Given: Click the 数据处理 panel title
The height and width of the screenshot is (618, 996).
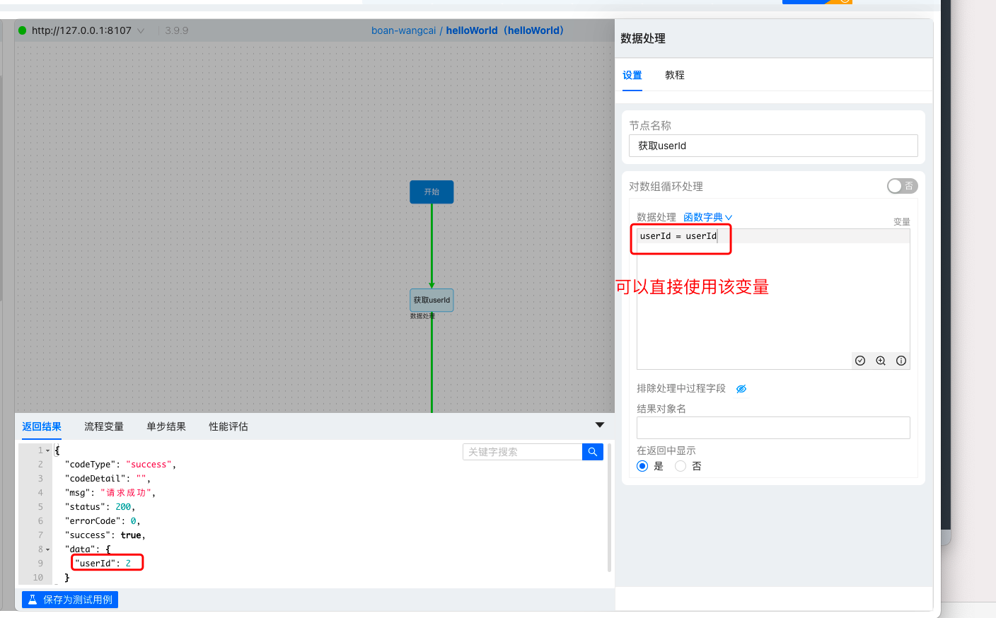Looking at the screenshot, I should coord(643,38).
